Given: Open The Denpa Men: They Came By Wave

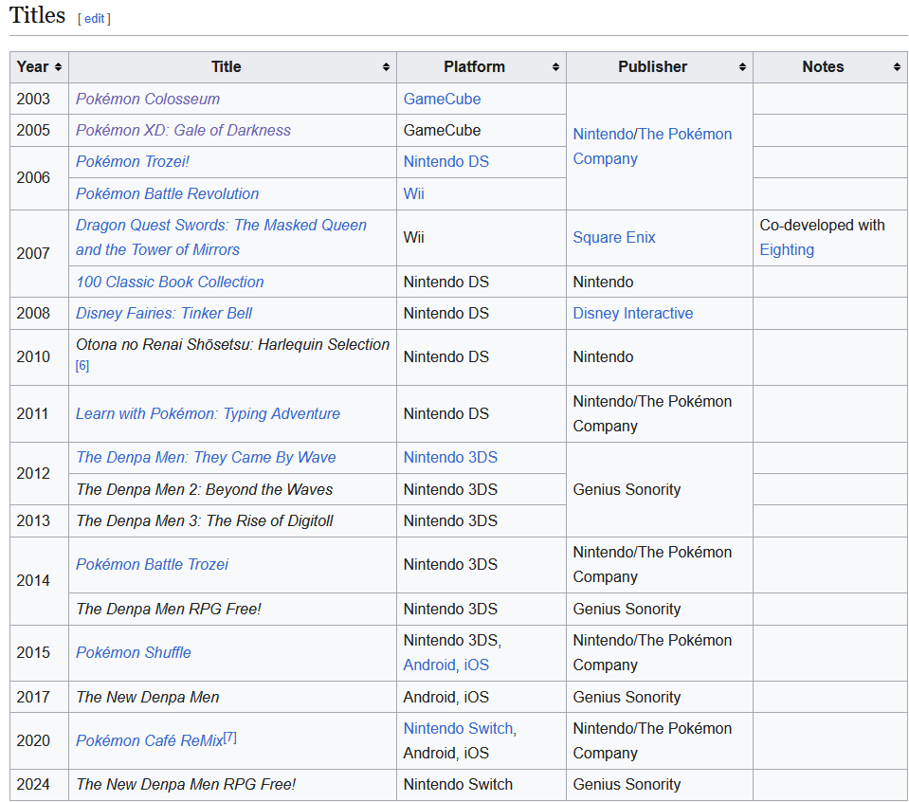Looking at the screenshot, I should pos(206,458).
